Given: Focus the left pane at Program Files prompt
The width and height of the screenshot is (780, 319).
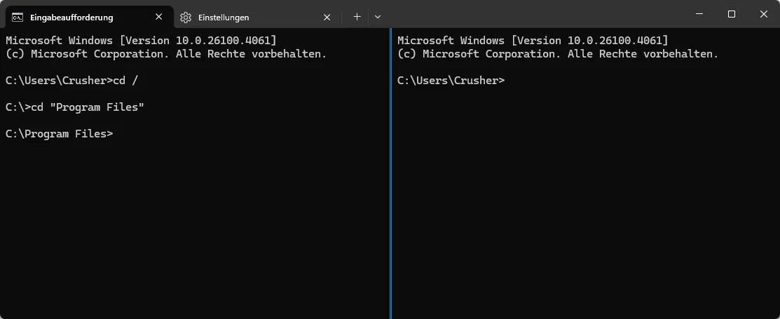Looking at the screenshot, I should 59,133.
